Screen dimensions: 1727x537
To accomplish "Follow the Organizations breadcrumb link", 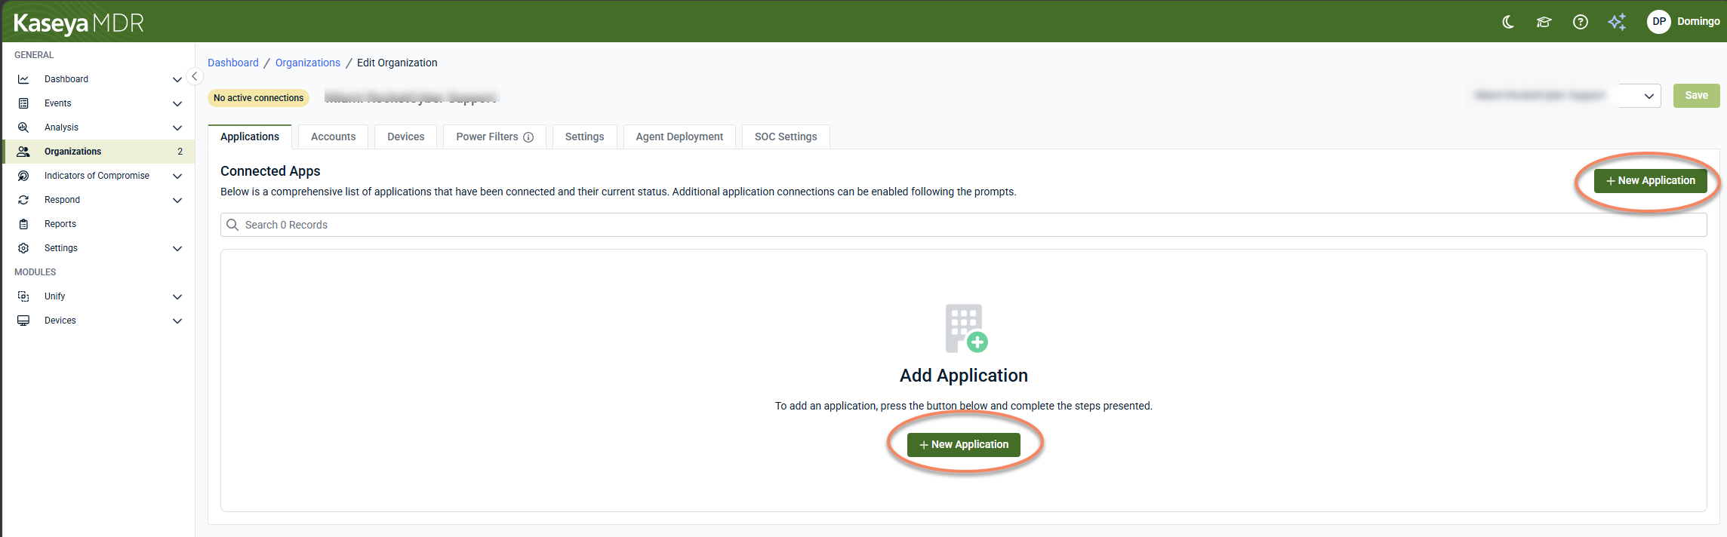I will pos(308,63).
